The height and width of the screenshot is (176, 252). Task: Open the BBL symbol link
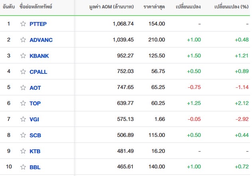35,167
